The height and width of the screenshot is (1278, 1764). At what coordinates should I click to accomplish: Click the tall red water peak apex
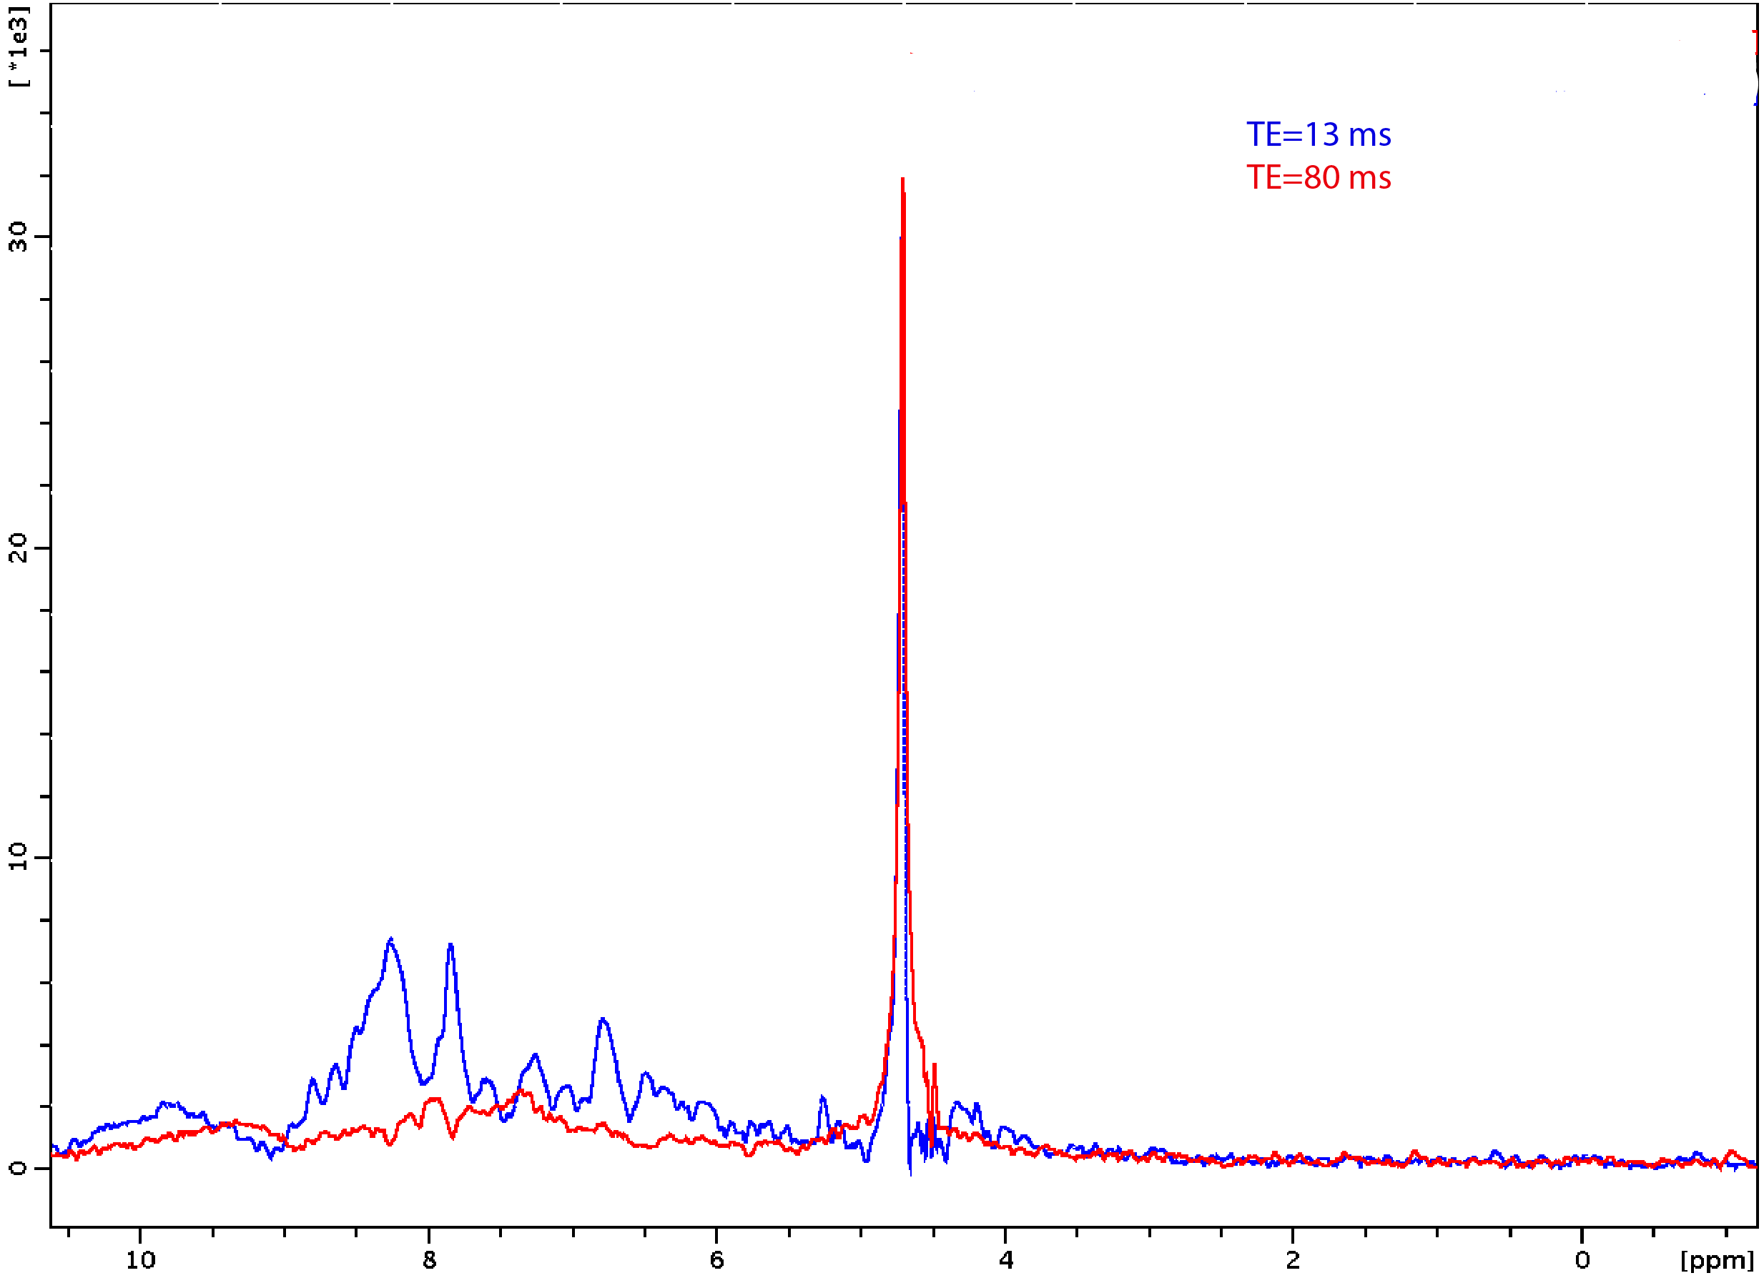pos(902,180)
